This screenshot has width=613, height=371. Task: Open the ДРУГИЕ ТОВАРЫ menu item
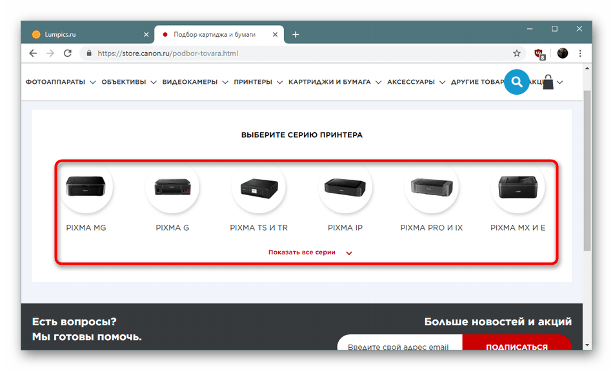coord(477,82)
